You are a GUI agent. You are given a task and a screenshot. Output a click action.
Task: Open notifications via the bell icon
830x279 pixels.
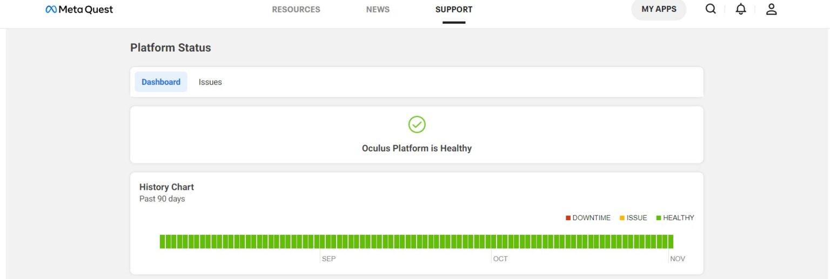click(741, 9)
